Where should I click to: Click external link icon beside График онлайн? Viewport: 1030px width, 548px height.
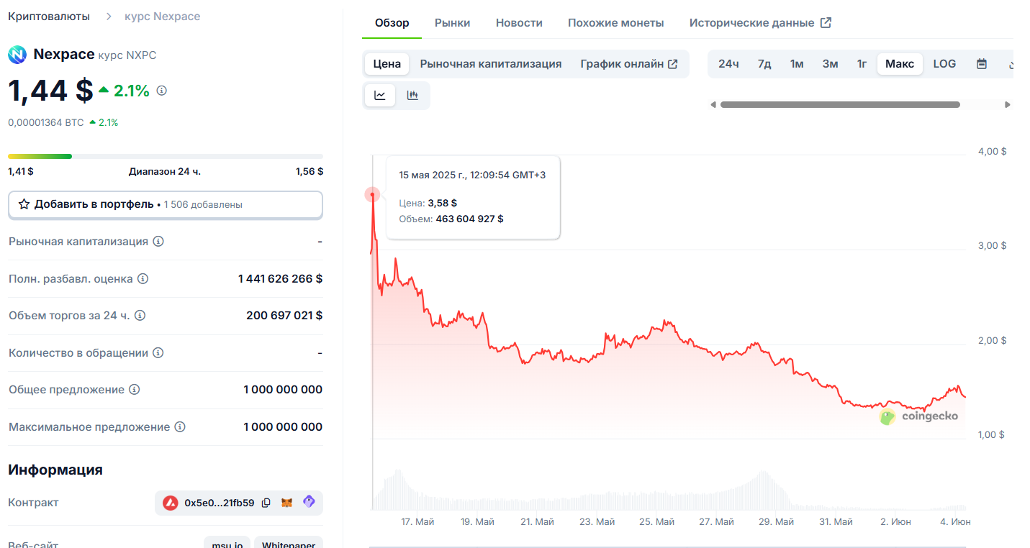673,64
